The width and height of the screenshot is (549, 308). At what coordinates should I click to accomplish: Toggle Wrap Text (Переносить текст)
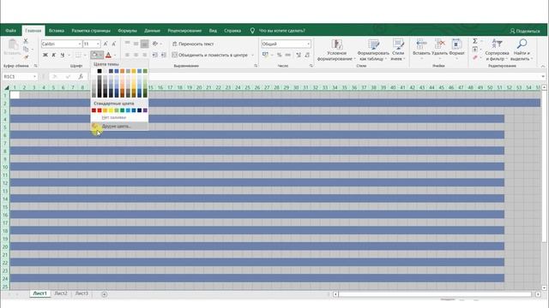193,44
